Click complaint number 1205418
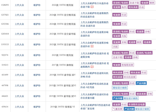Viewport: 156px width, 112px height. point(5,34)
